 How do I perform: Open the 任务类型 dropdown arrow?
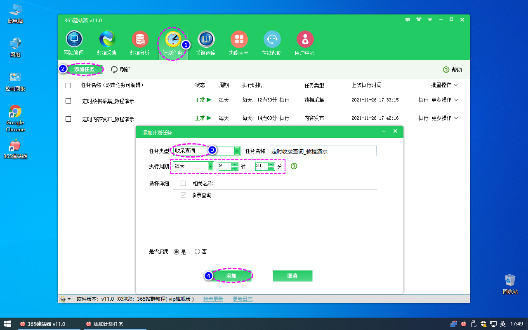pos(237,151)
